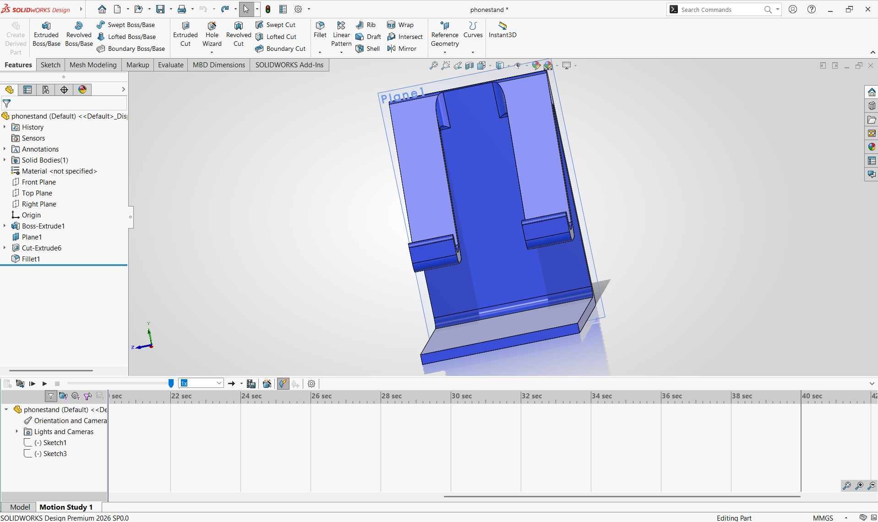The height and width of the screenshot is (522, 878).
Task: Click Play from Start button
Action: (x=32, y=384)
